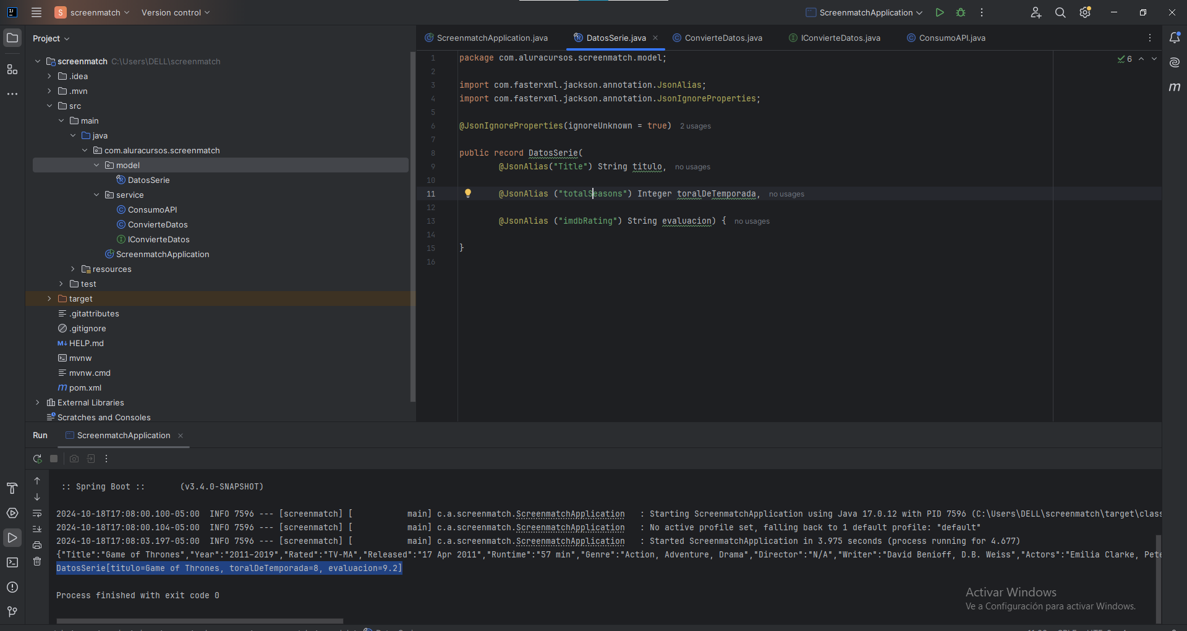Go to previous highlighted problem arrow
Image resolution: width=1187 pixels, height=631 pixels.
1141,59
